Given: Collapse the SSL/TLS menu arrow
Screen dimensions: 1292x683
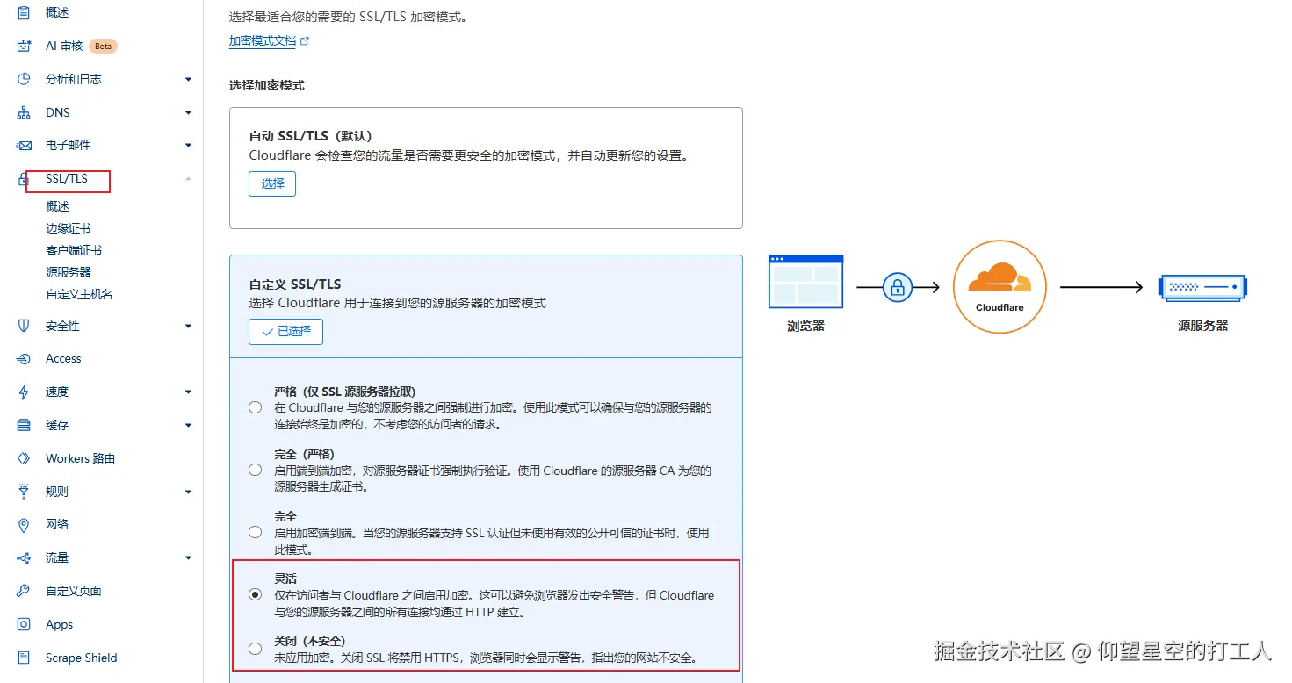Looking at the screenshot, I should [188, 178].
